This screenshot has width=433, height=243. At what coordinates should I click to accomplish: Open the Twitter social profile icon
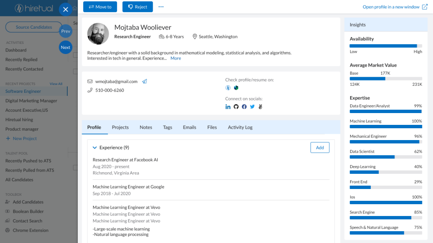[252, 107]
